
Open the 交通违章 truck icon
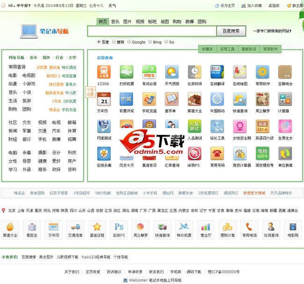[x=75, y=230]
